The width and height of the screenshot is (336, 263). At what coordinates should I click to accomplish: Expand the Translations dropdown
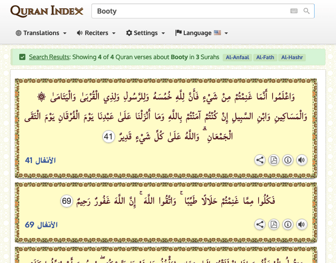tap(41, 33)
